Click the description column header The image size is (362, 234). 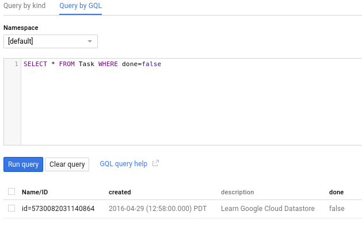[237, 192]
